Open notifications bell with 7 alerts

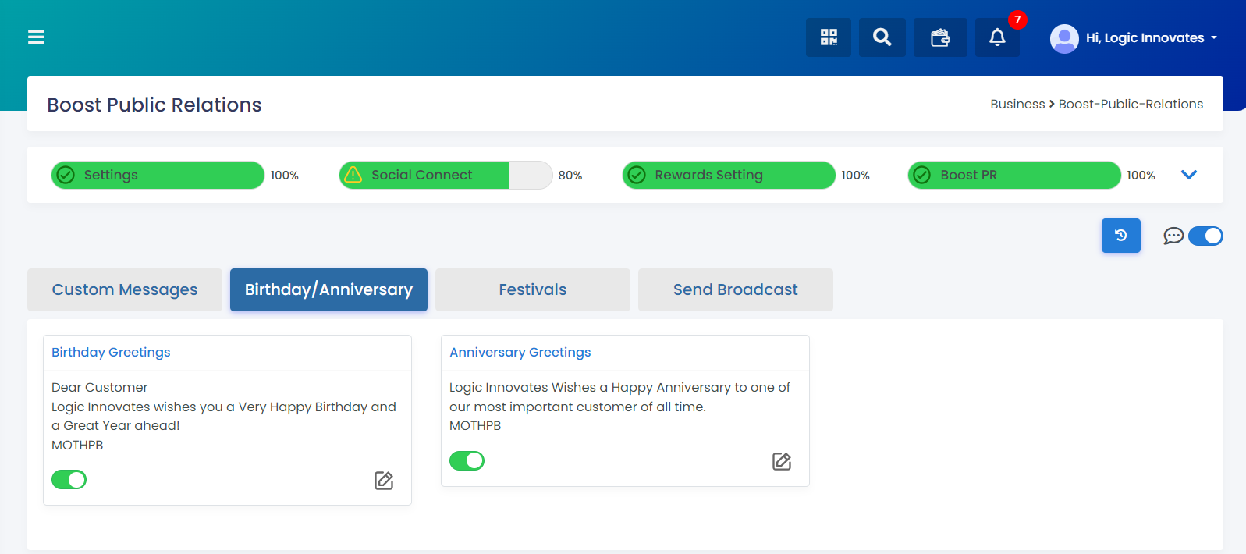(x=997, y=37)
